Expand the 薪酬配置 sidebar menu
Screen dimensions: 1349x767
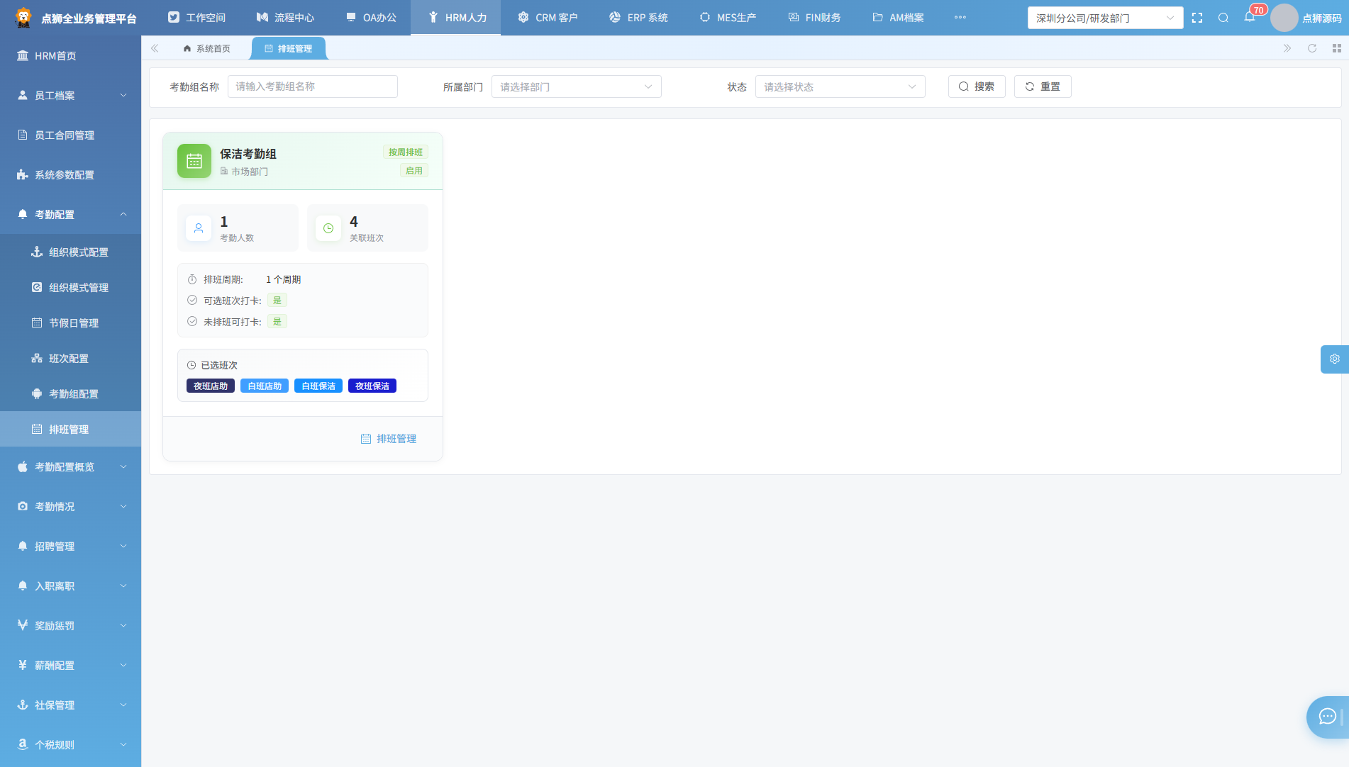point(71,665)
